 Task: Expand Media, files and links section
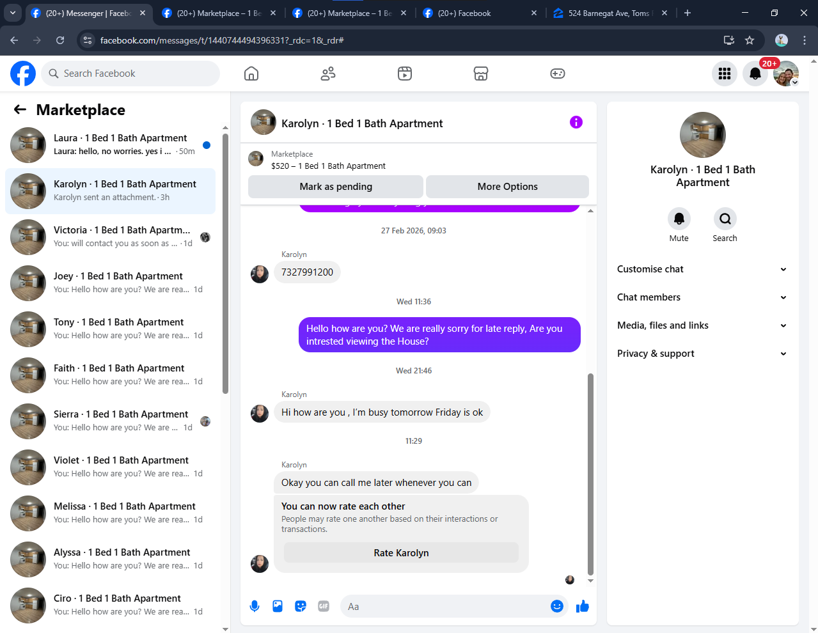[x=702, y=325]
